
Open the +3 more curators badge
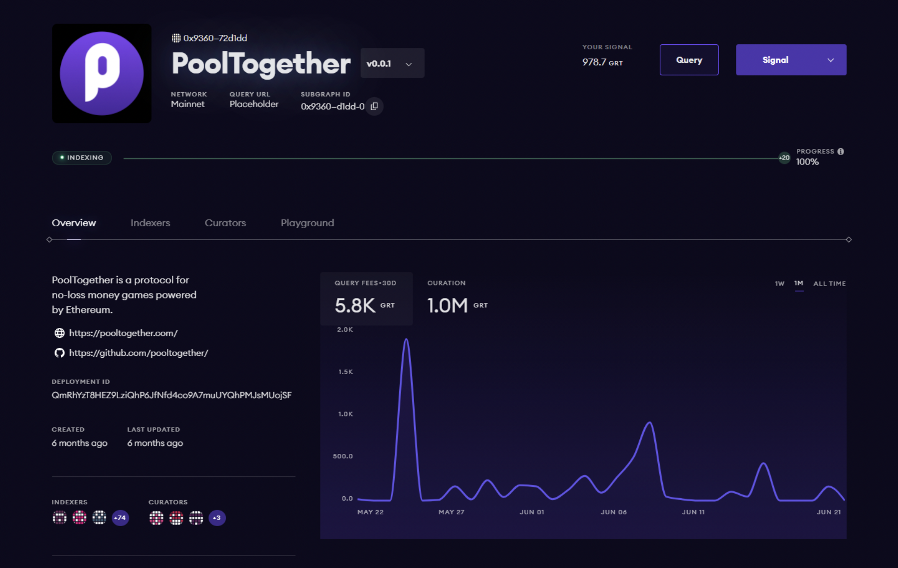[x=217, y=518]
